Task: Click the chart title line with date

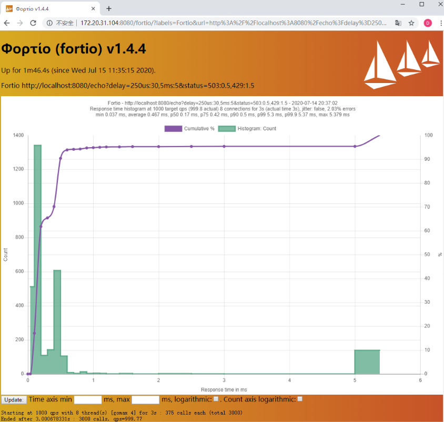Action: [223, 103]
